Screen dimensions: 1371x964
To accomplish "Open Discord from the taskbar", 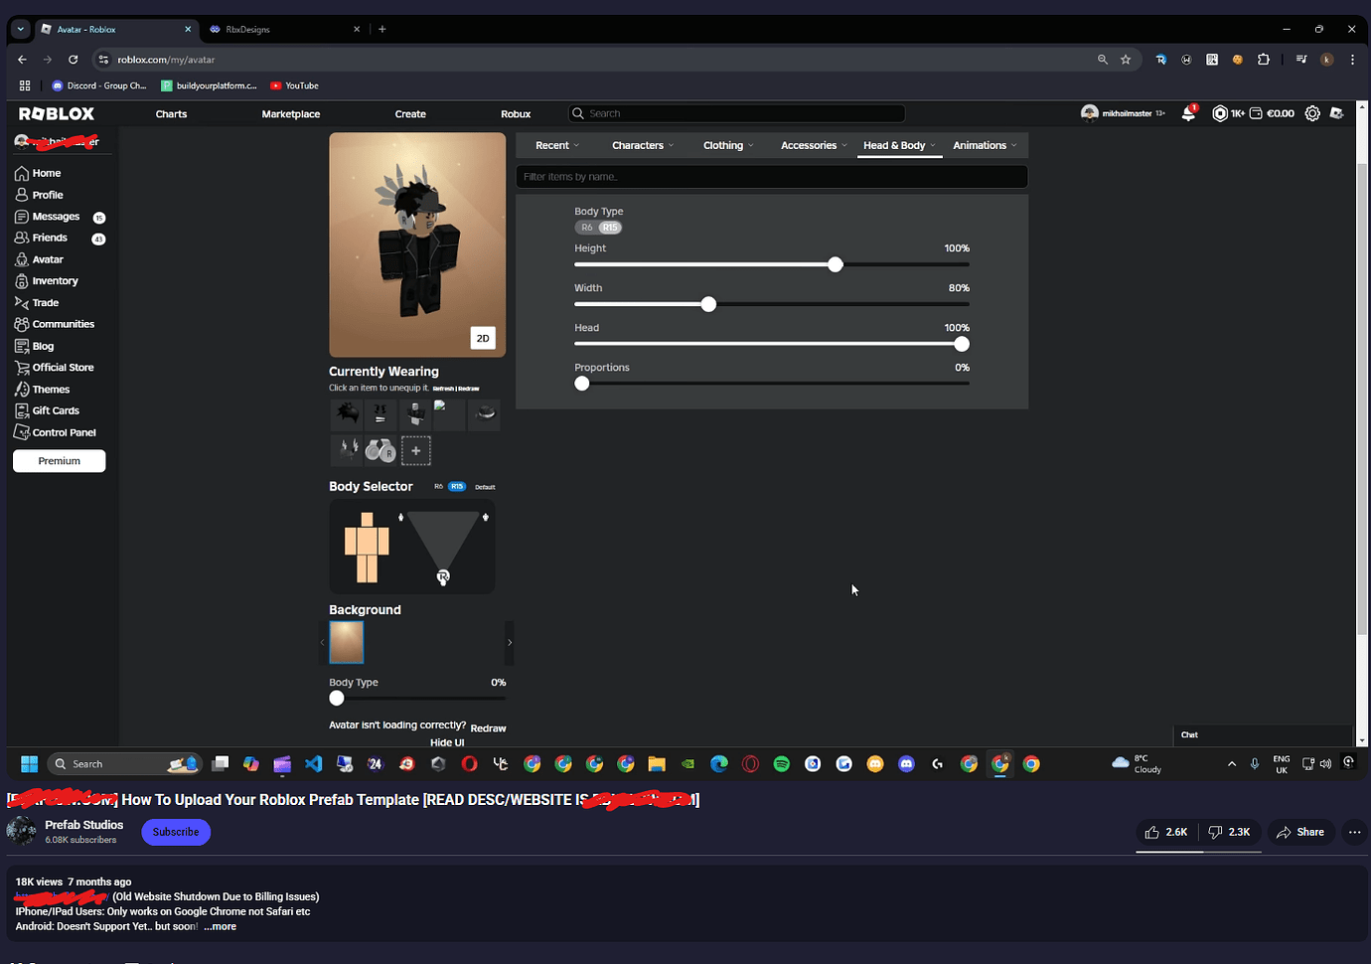I will tap(906, 764).
